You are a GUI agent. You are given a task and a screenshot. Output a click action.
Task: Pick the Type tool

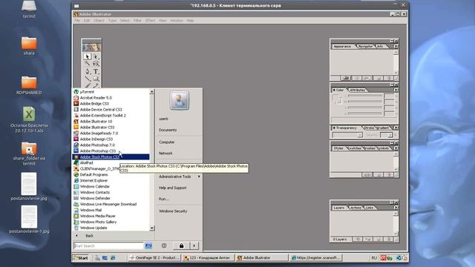click(96, 71)
